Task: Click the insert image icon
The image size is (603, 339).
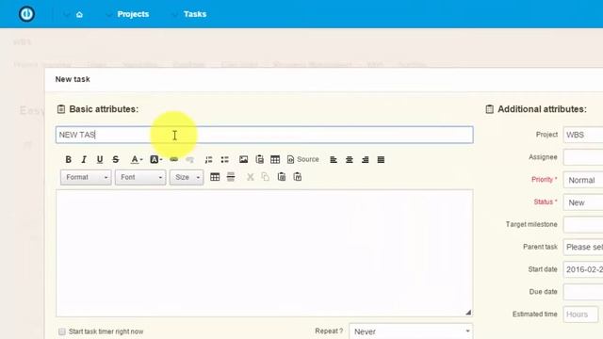Action: point(243,159)
